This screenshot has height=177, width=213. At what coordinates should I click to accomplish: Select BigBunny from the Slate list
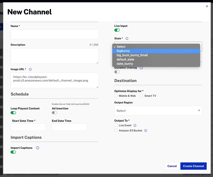[x=156, y=51]
